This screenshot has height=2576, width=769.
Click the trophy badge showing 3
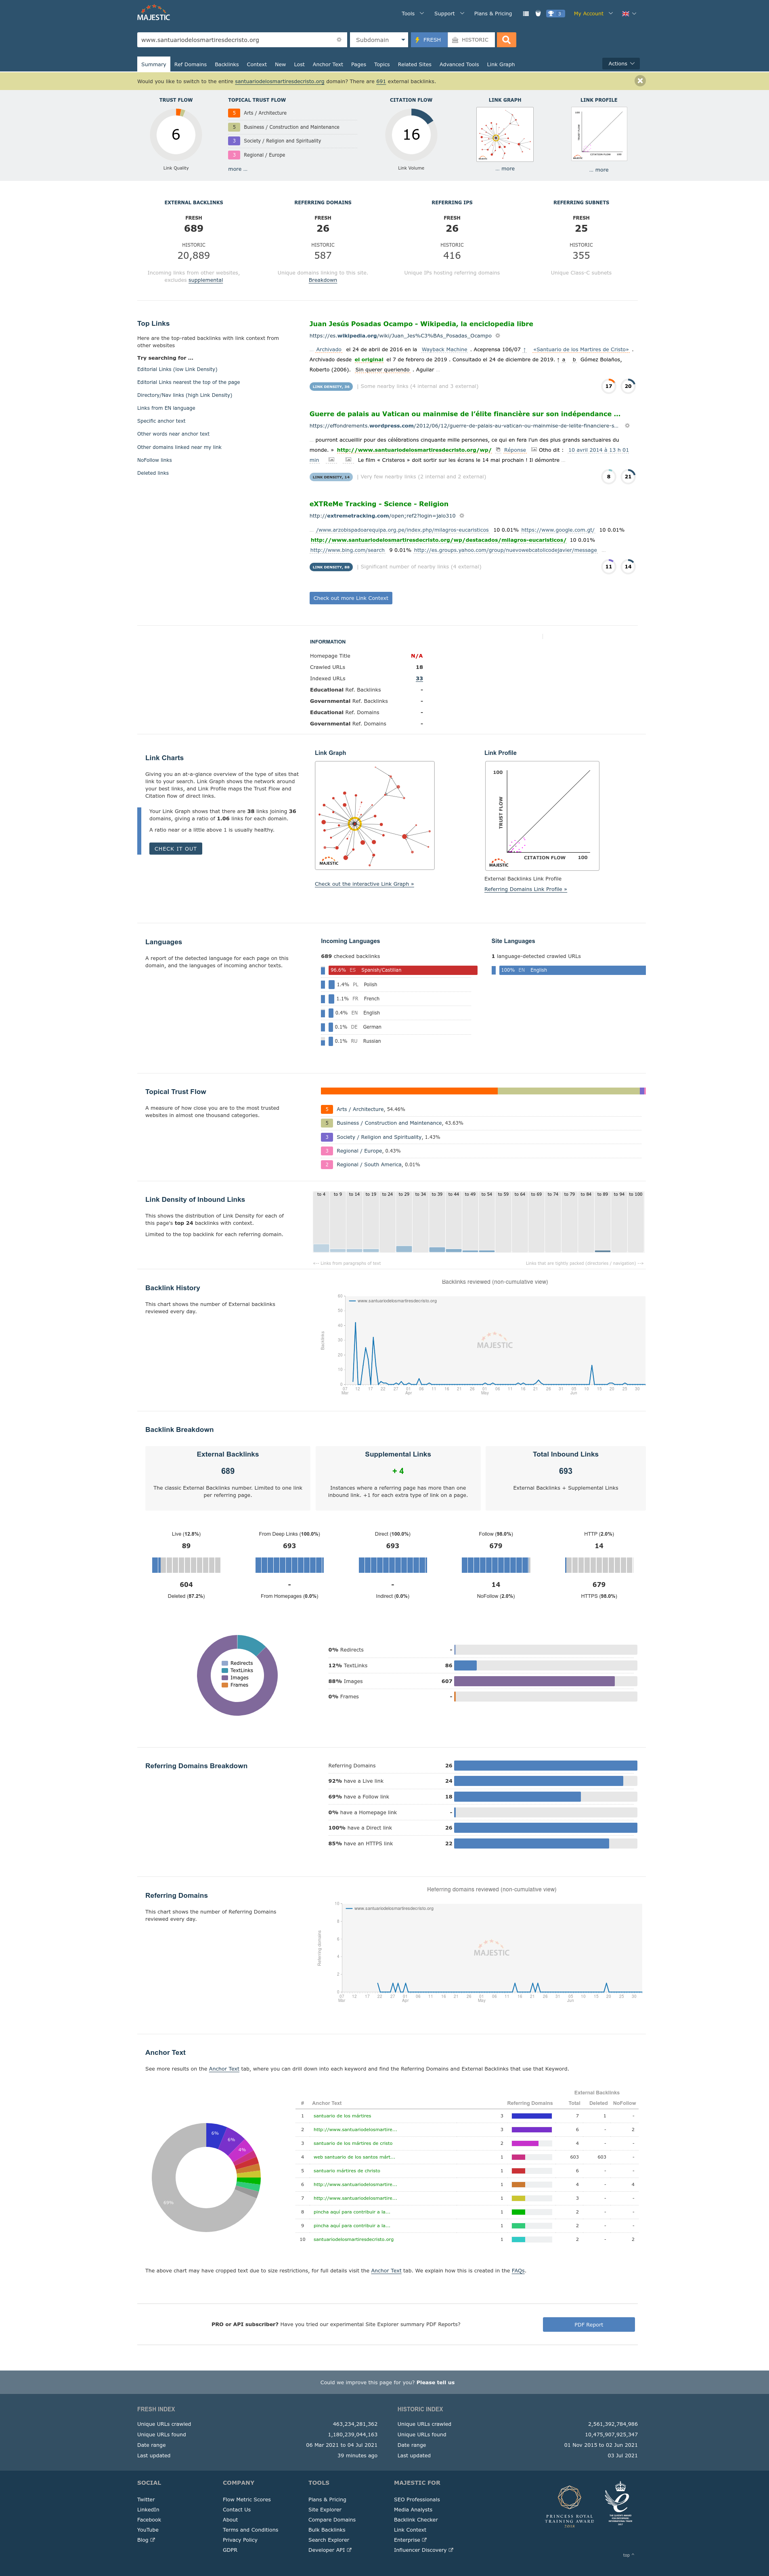pyautogui.click(x=555, y=14)
